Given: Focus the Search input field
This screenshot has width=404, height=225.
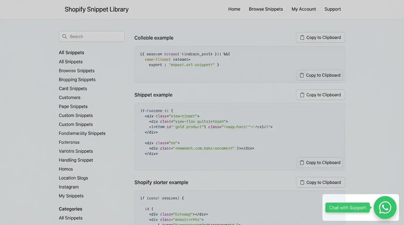Looking at the screenshot, I should pyautogui.click(x=92, y=37).
